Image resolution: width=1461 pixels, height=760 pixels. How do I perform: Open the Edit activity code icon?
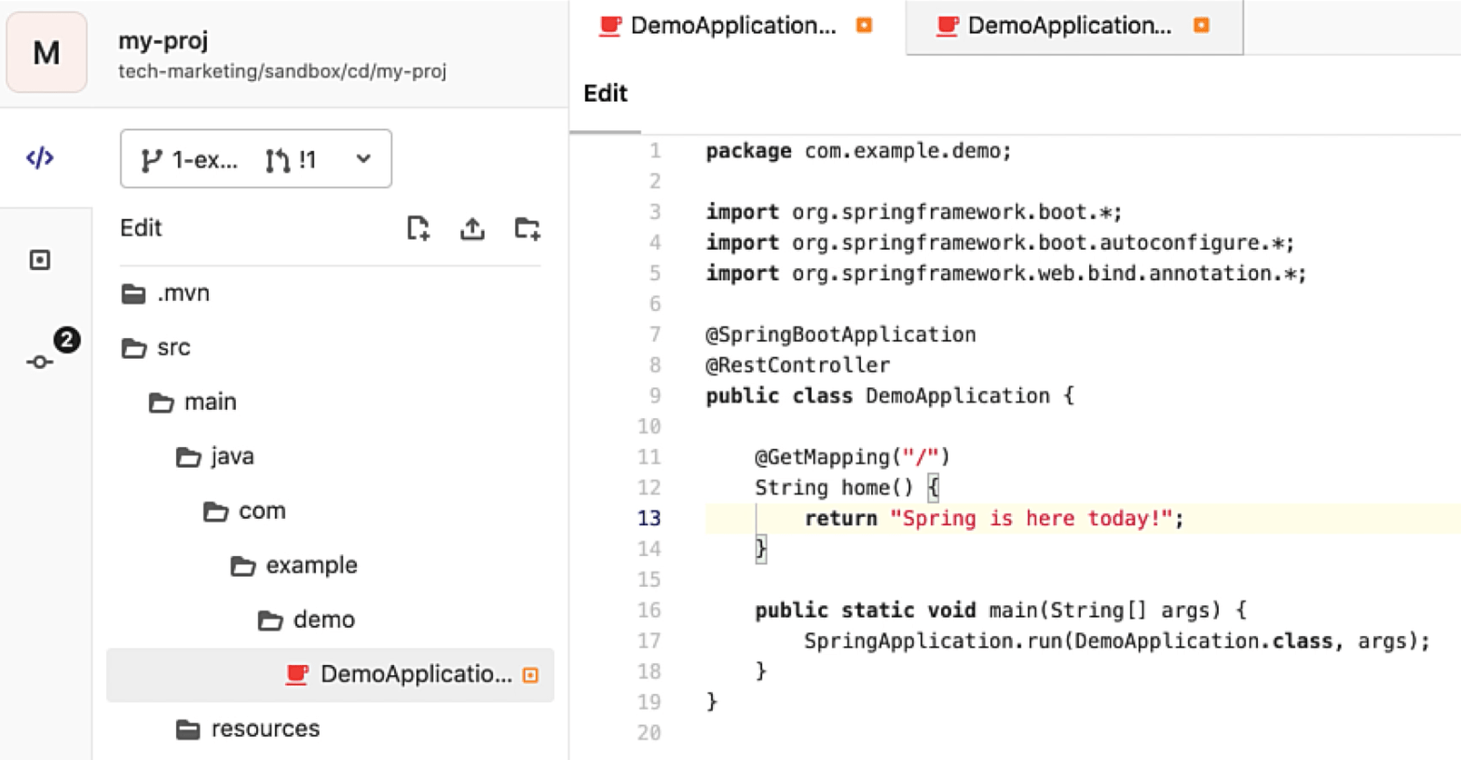(x=39, y=158)
